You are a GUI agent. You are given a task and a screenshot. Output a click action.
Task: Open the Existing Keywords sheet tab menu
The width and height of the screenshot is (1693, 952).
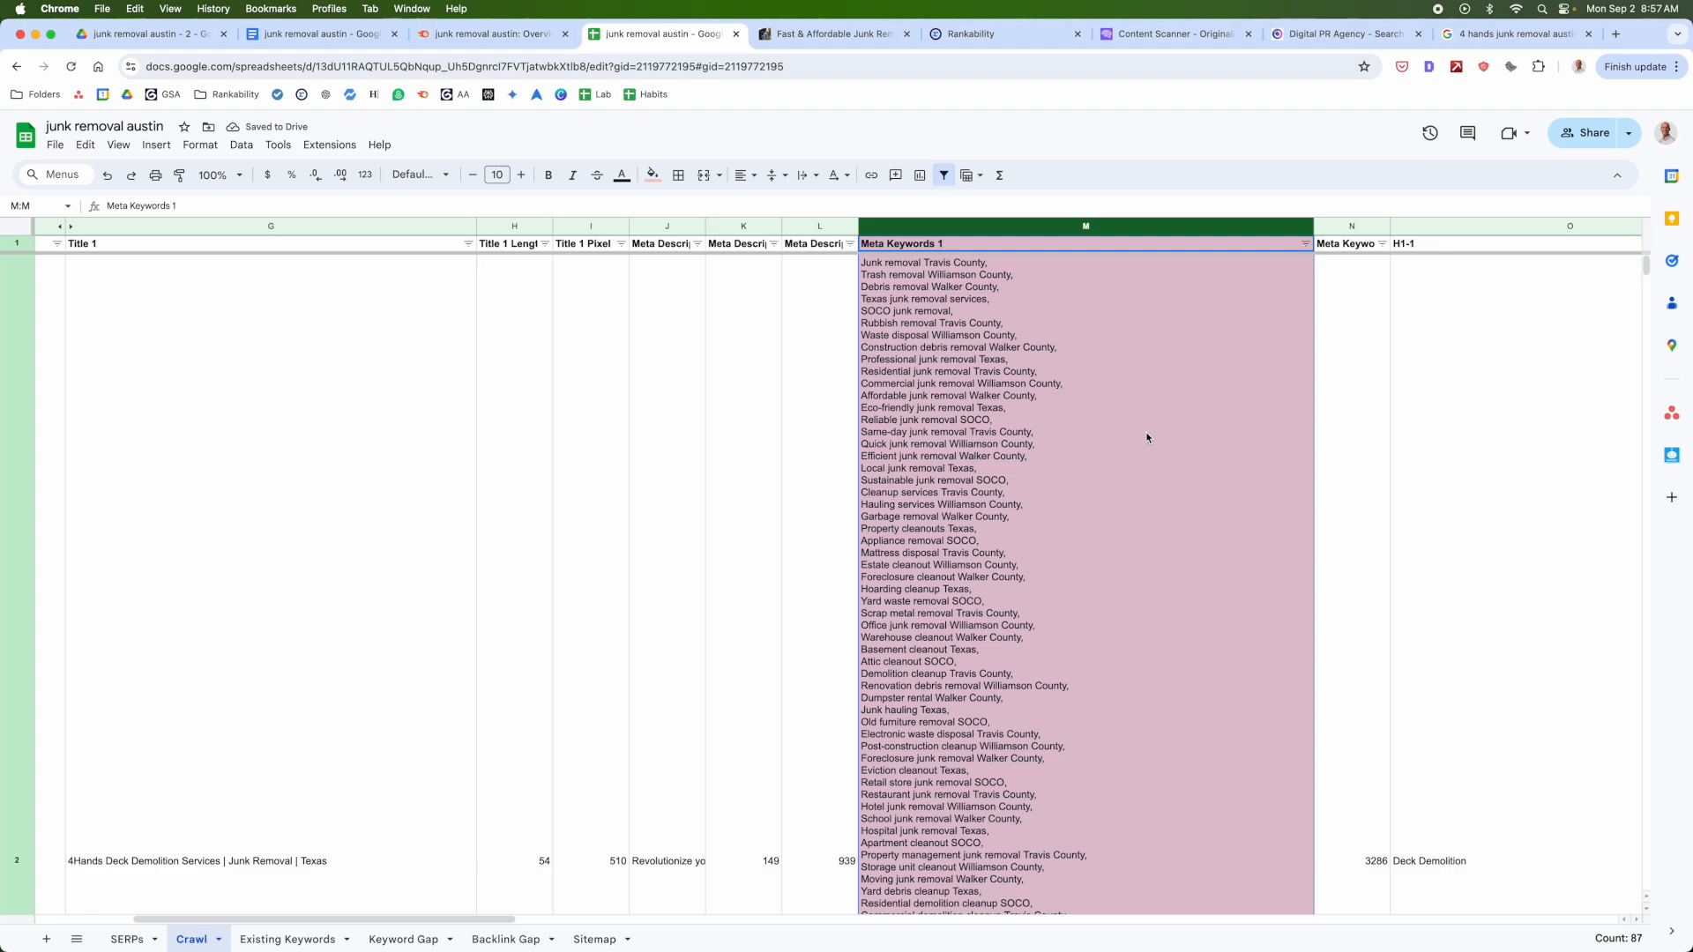click(x=347, y=940)
